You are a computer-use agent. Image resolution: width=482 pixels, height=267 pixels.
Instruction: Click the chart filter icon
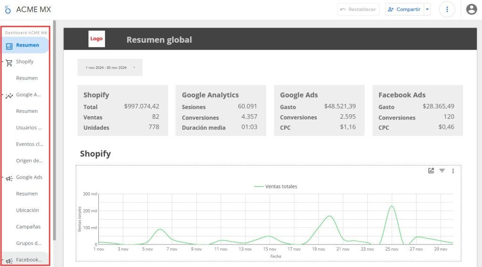pyautogui.click(x=442, y=171)
